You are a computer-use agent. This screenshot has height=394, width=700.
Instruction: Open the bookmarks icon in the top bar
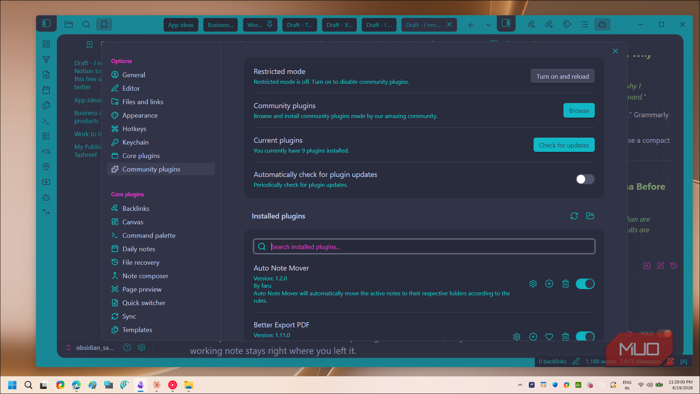pyautogui.click(x=104, y=24)
